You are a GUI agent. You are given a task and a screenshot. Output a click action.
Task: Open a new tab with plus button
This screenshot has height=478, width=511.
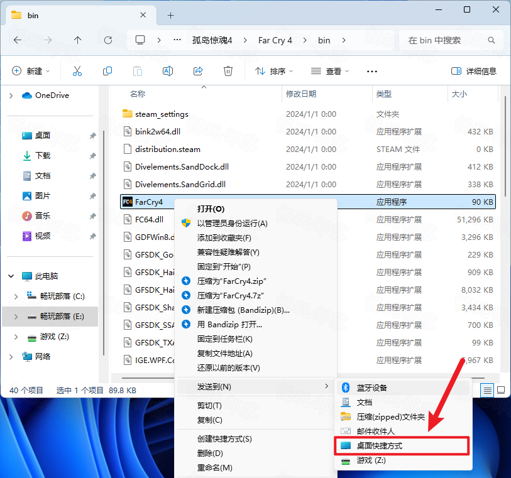coord(170,15)
